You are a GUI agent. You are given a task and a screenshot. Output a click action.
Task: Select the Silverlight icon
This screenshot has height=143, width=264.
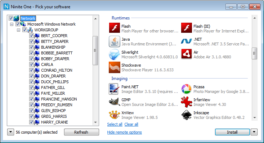tap(115, 54)
